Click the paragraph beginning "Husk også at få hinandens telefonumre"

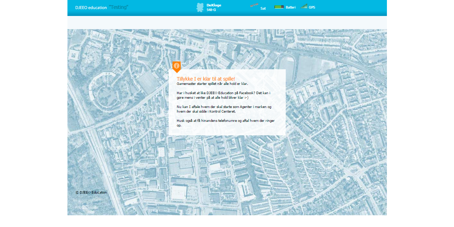[226, 123]
